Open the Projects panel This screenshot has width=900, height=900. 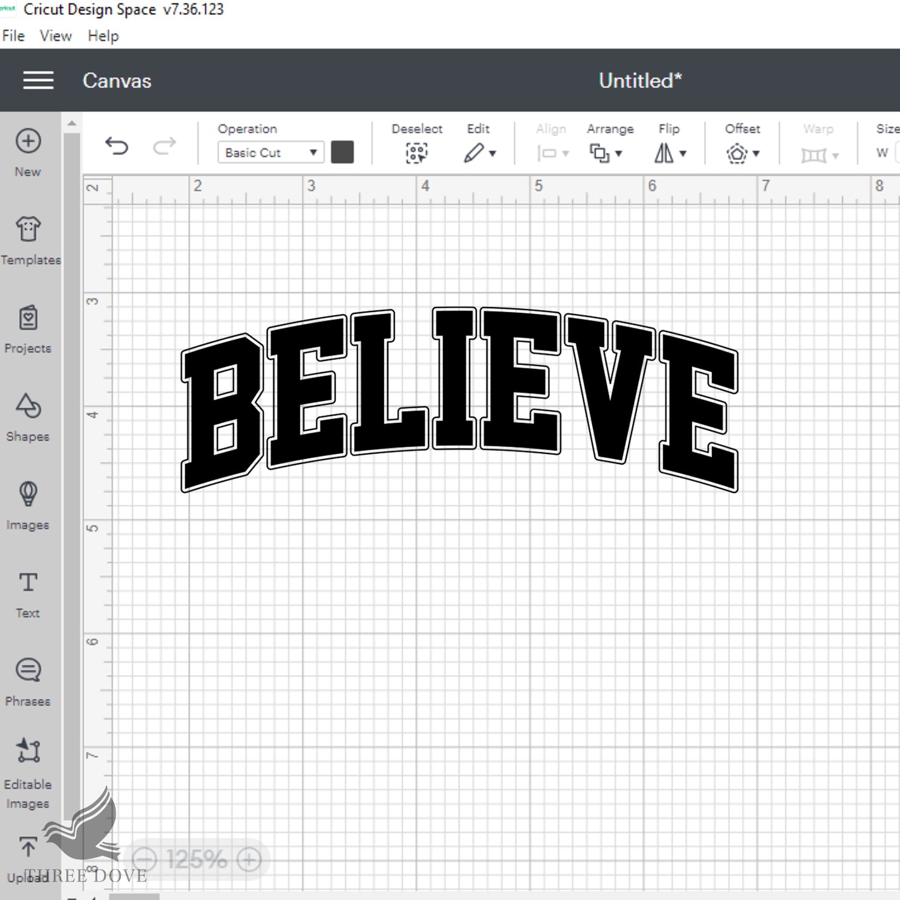[28, 318]
